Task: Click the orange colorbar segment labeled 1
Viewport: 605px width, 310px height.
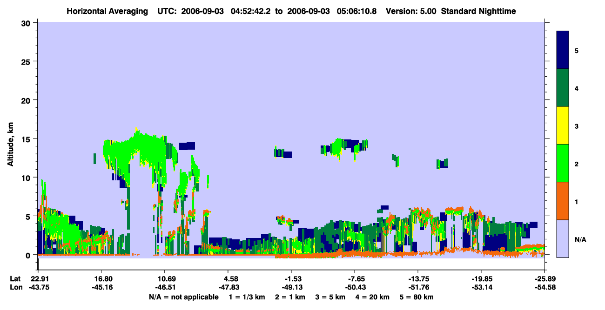Action: (563, 201)
